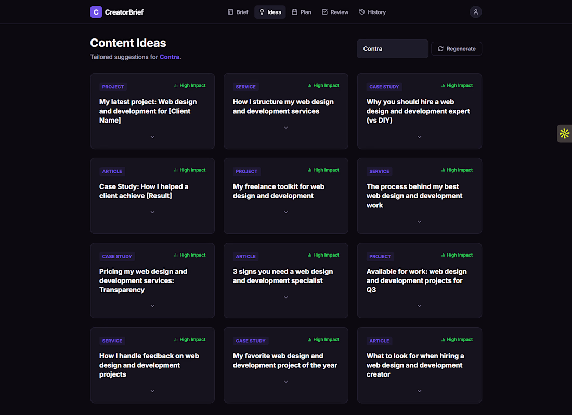Screen dimensions: 572x415
Task: Click the Review checkmark icon
Action: [x=325, y=12]
